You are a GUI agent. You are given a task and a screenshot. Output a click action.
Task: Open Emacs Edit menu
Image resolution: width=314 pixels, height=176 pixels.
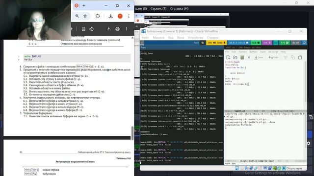pyautogui.click(x=234, y=52)
